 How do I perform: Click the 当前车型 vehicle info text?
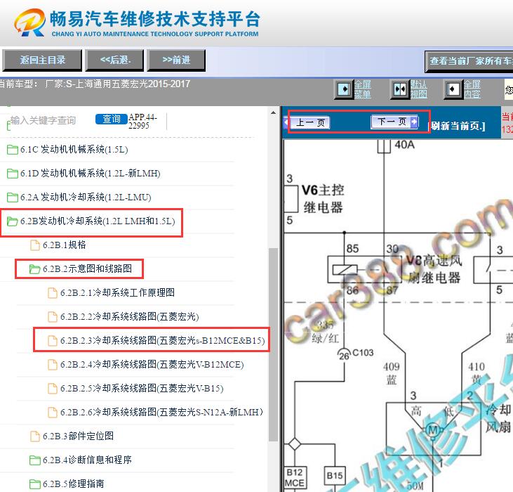(x=94, y=84)
